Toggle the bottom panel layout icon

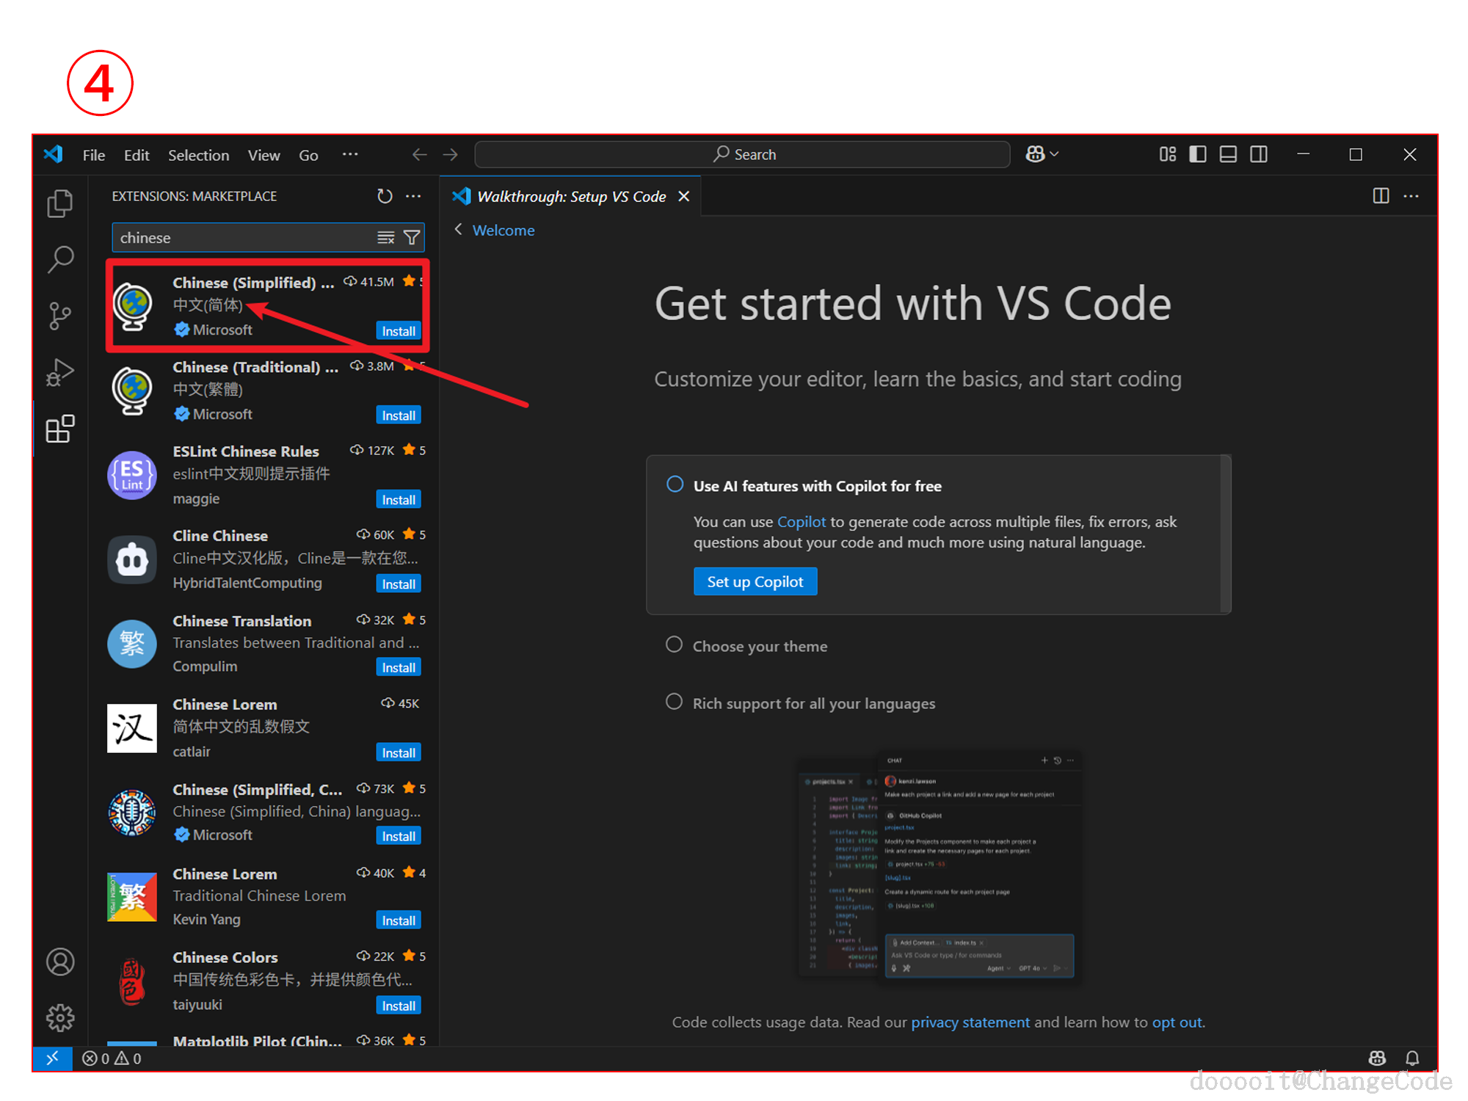pos(1228,154)
